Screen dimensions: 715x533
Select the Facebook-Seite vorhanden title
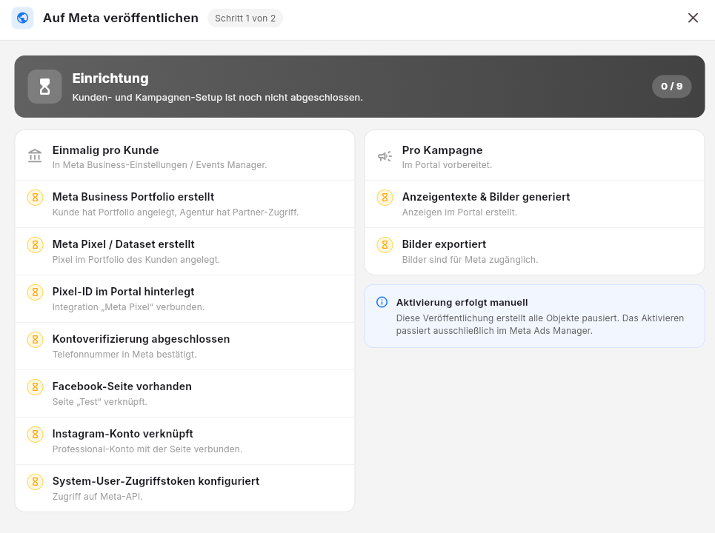(x=122, y=386)
